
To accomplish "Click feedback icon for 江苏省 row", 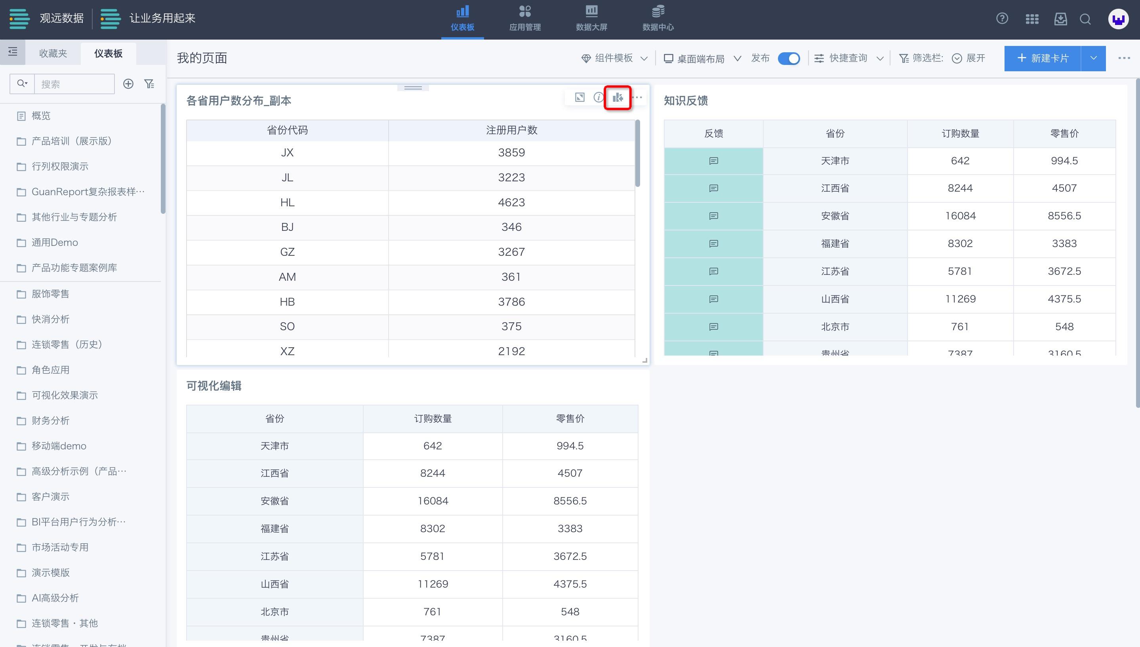I will pyautogui.click(x=713, y=271).
